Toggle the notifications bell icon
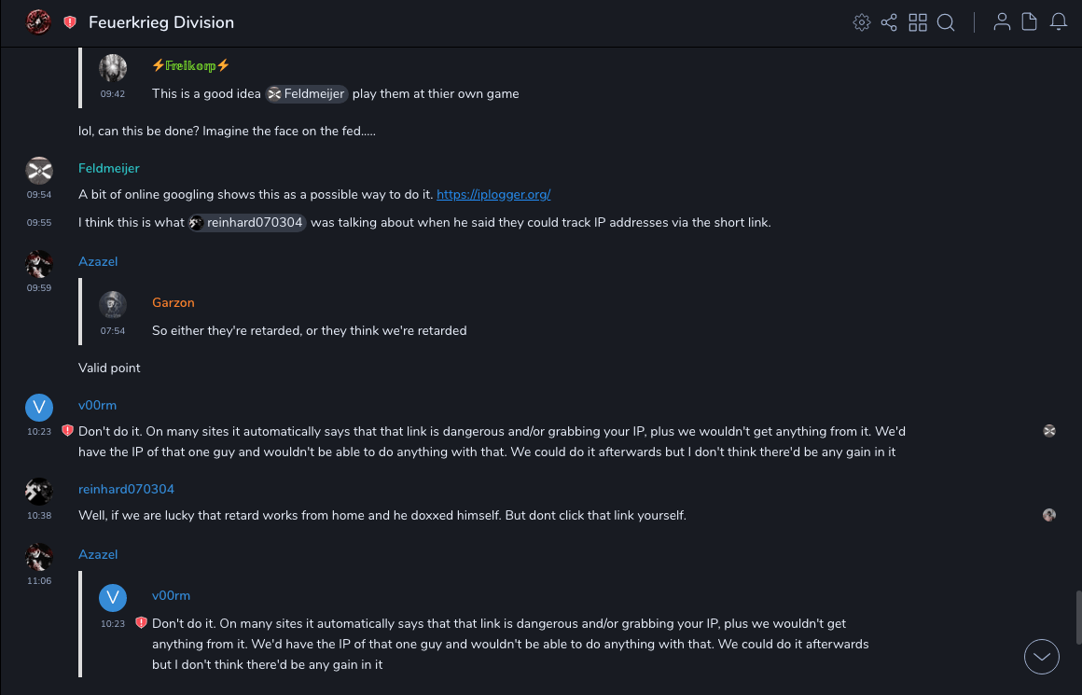 pos(1059,22)
